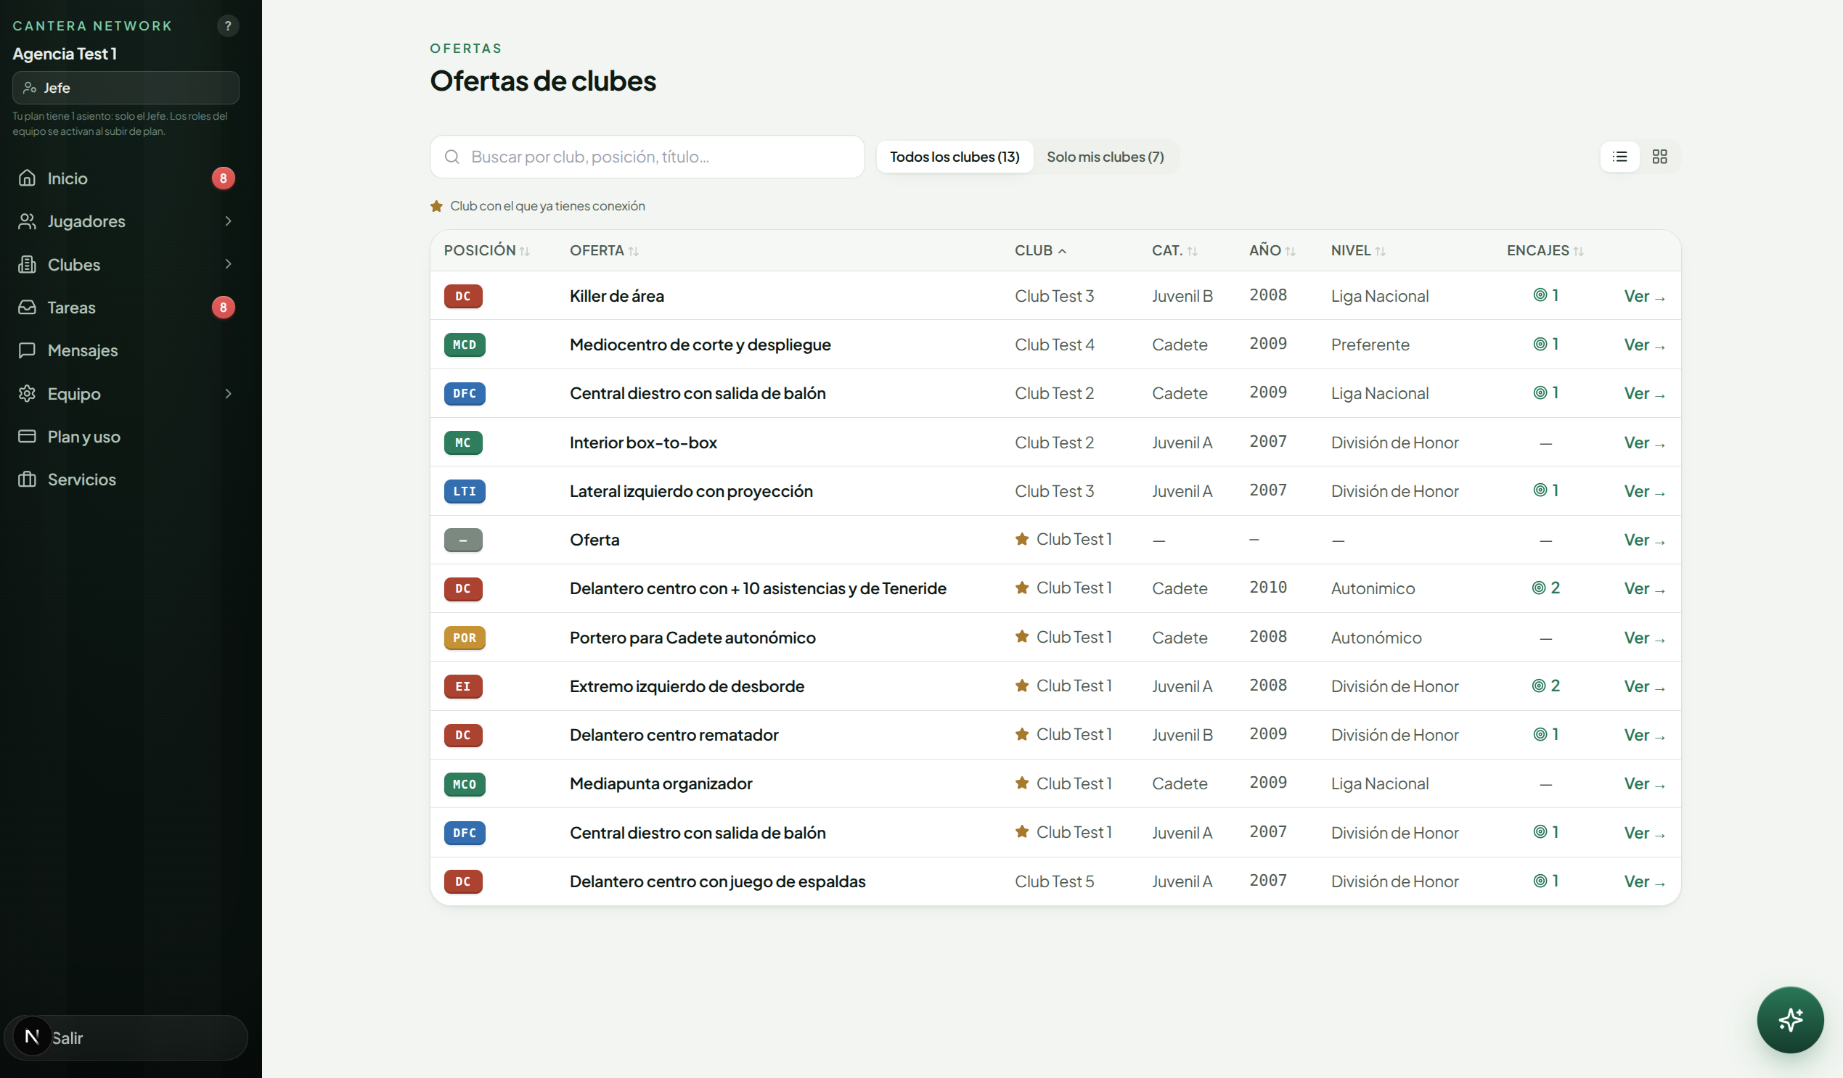Open Tareas in the sidebar

pyautogui.click(x=126, y=307)
